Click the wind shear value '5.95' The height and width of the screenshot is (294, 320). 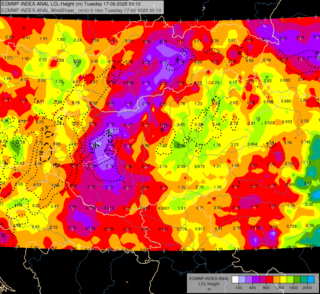click(19, 184)
